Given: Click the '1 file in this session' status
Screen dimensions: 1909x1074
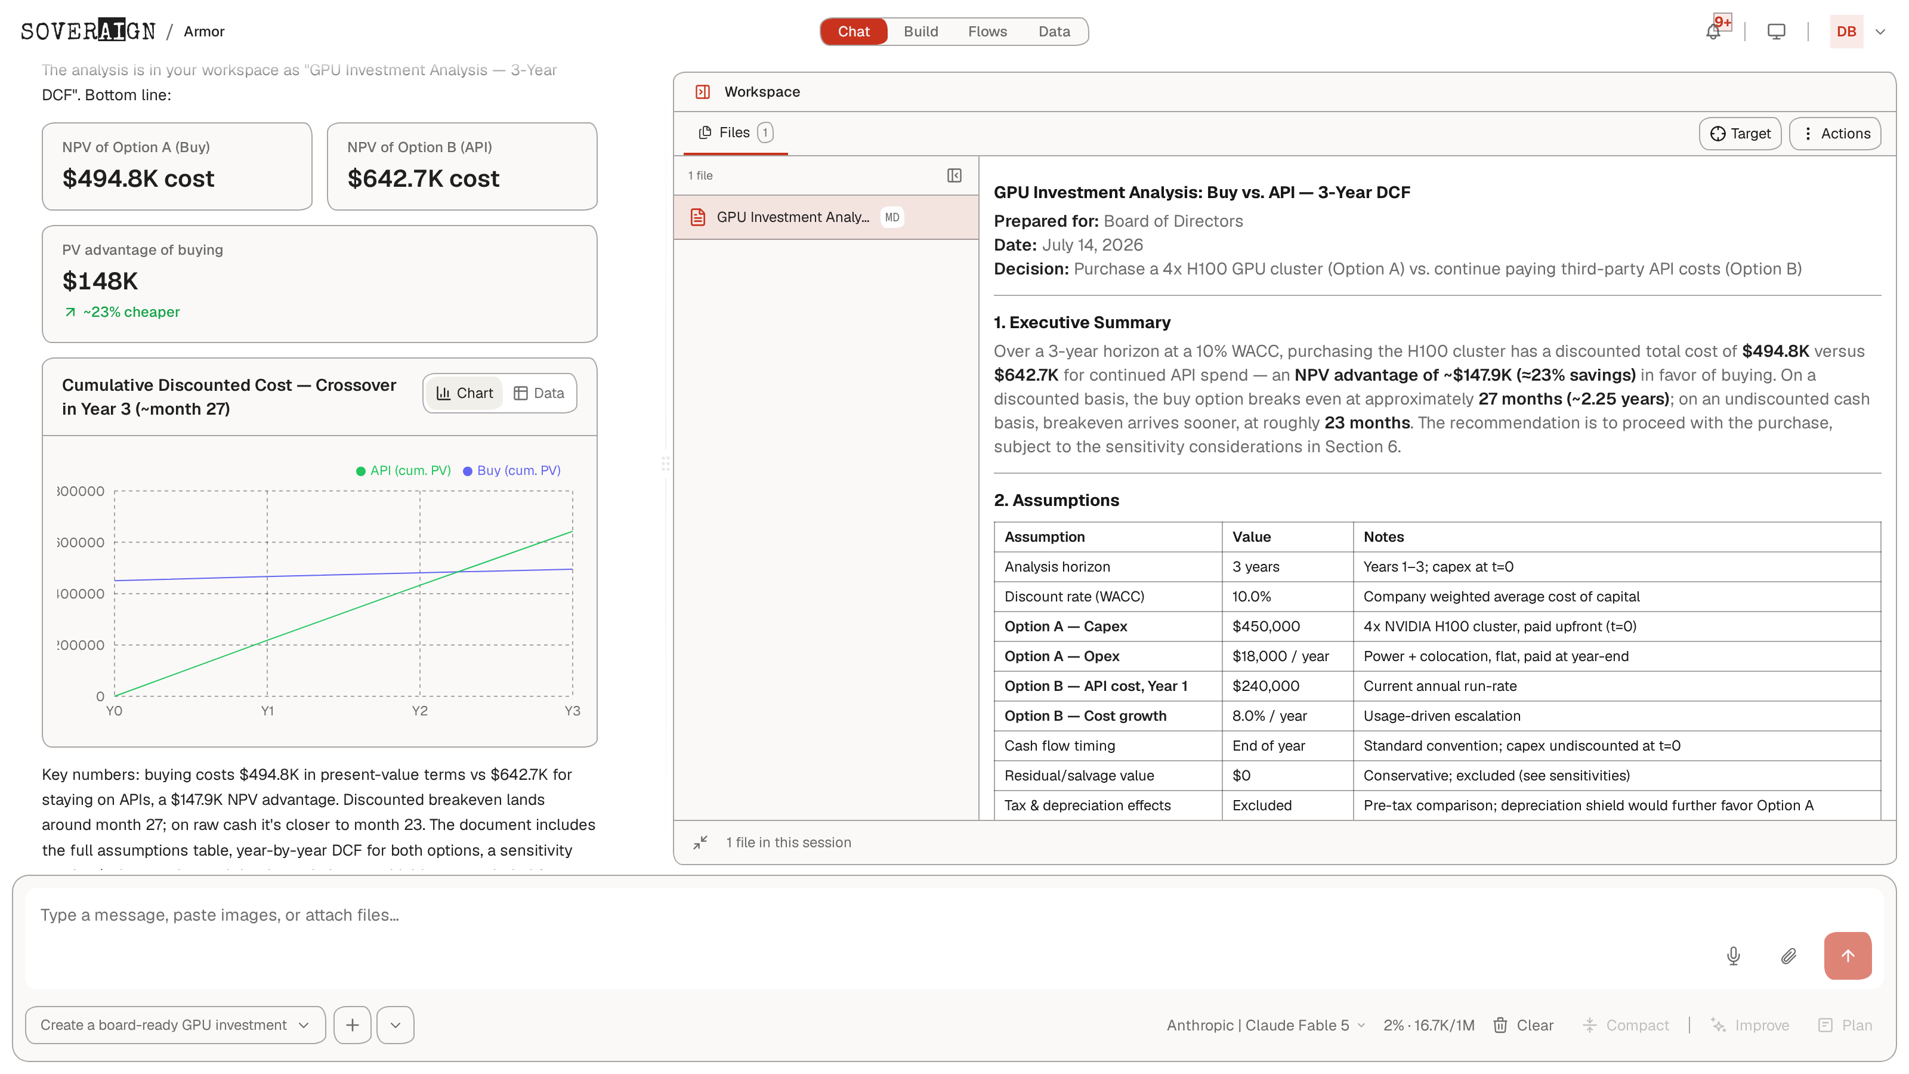Looking at the screenshot, I should point(789,842).
